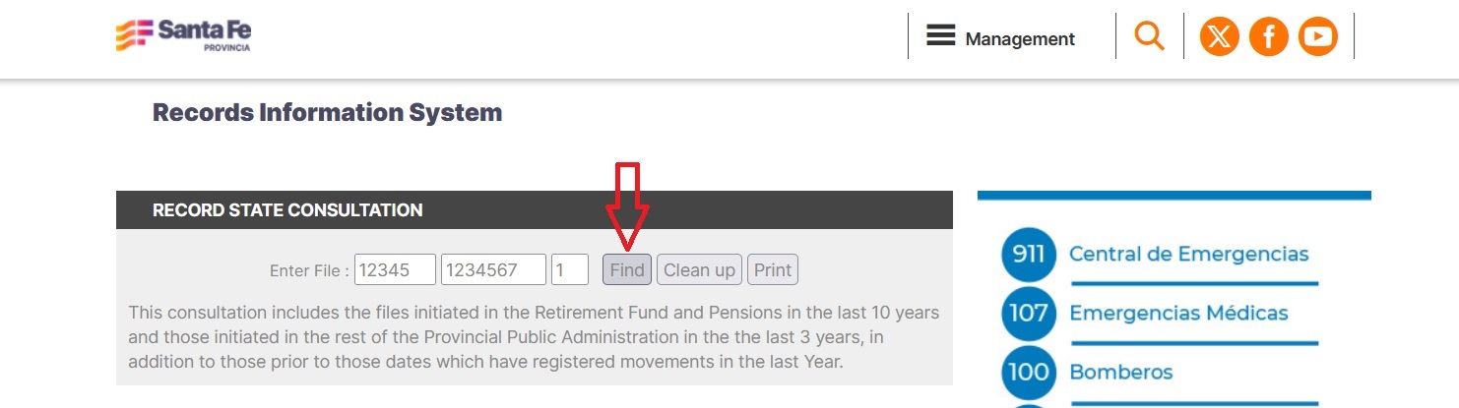Click the Santa Fe Provincia logo

[183, 34]
